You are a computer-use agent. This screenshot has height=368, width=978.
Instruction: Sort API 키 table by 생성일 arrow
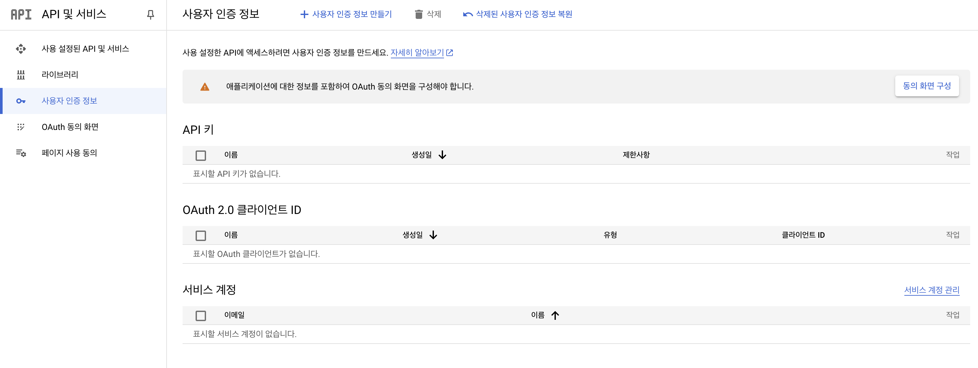point(442,155)
